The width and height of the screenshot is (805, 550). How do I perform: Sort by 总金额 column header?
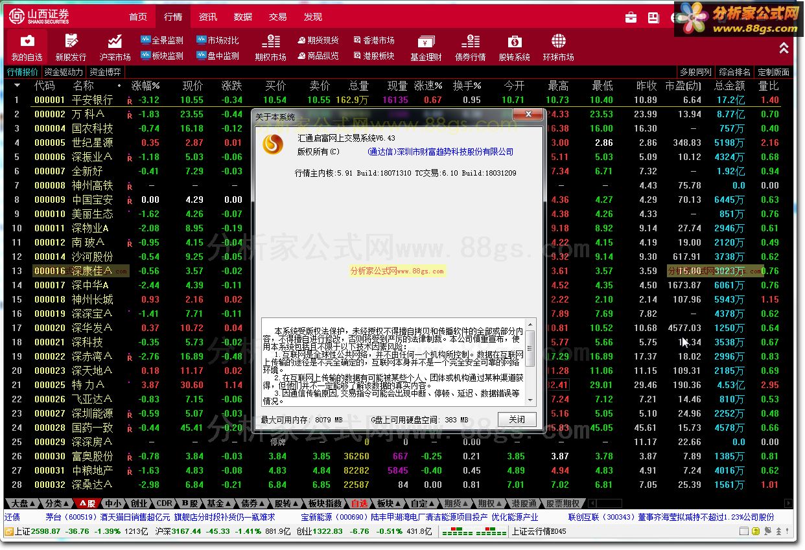pyautogui.click(x=730, y=86)
